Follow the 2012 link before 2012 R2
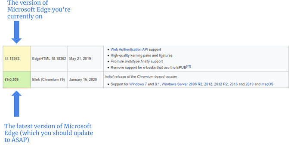 pos(208,84)
